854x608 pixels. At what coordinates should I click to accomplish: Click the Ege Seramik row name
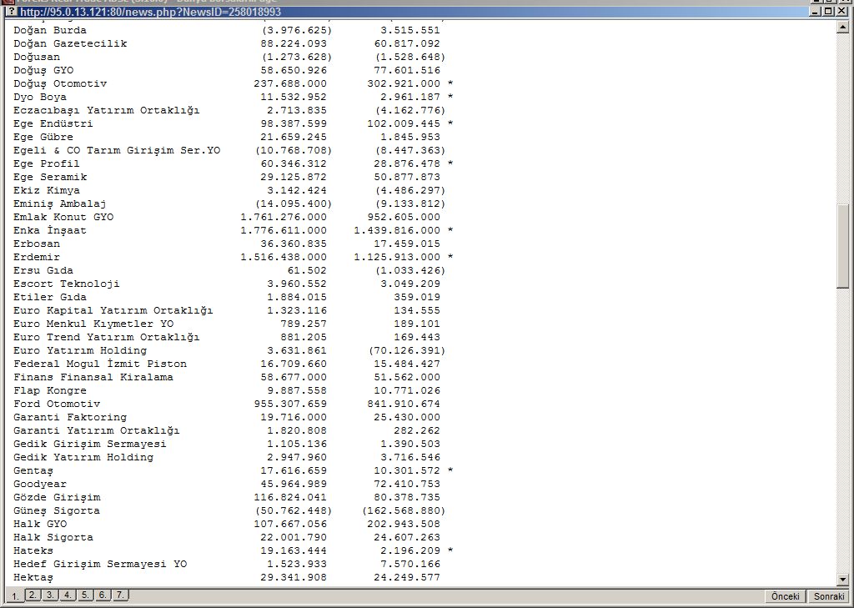[x=50, y=177]
